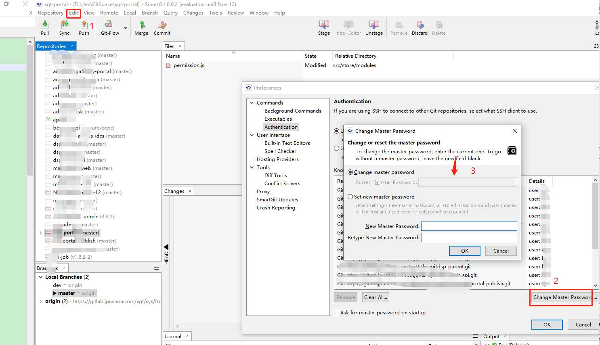
Task: Click the SmartGit icon in Preferences title bar
Action: (249, 88)
